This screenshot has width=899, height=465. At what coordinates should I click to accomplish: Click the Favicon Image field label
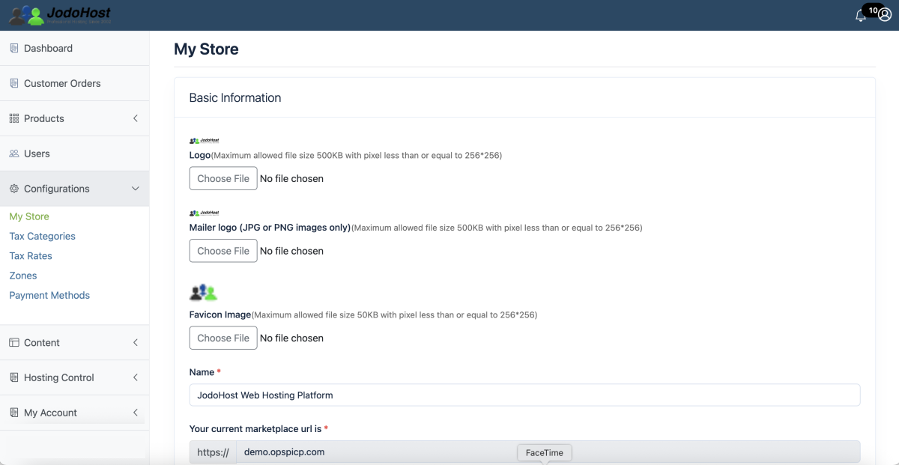point(220,314)
